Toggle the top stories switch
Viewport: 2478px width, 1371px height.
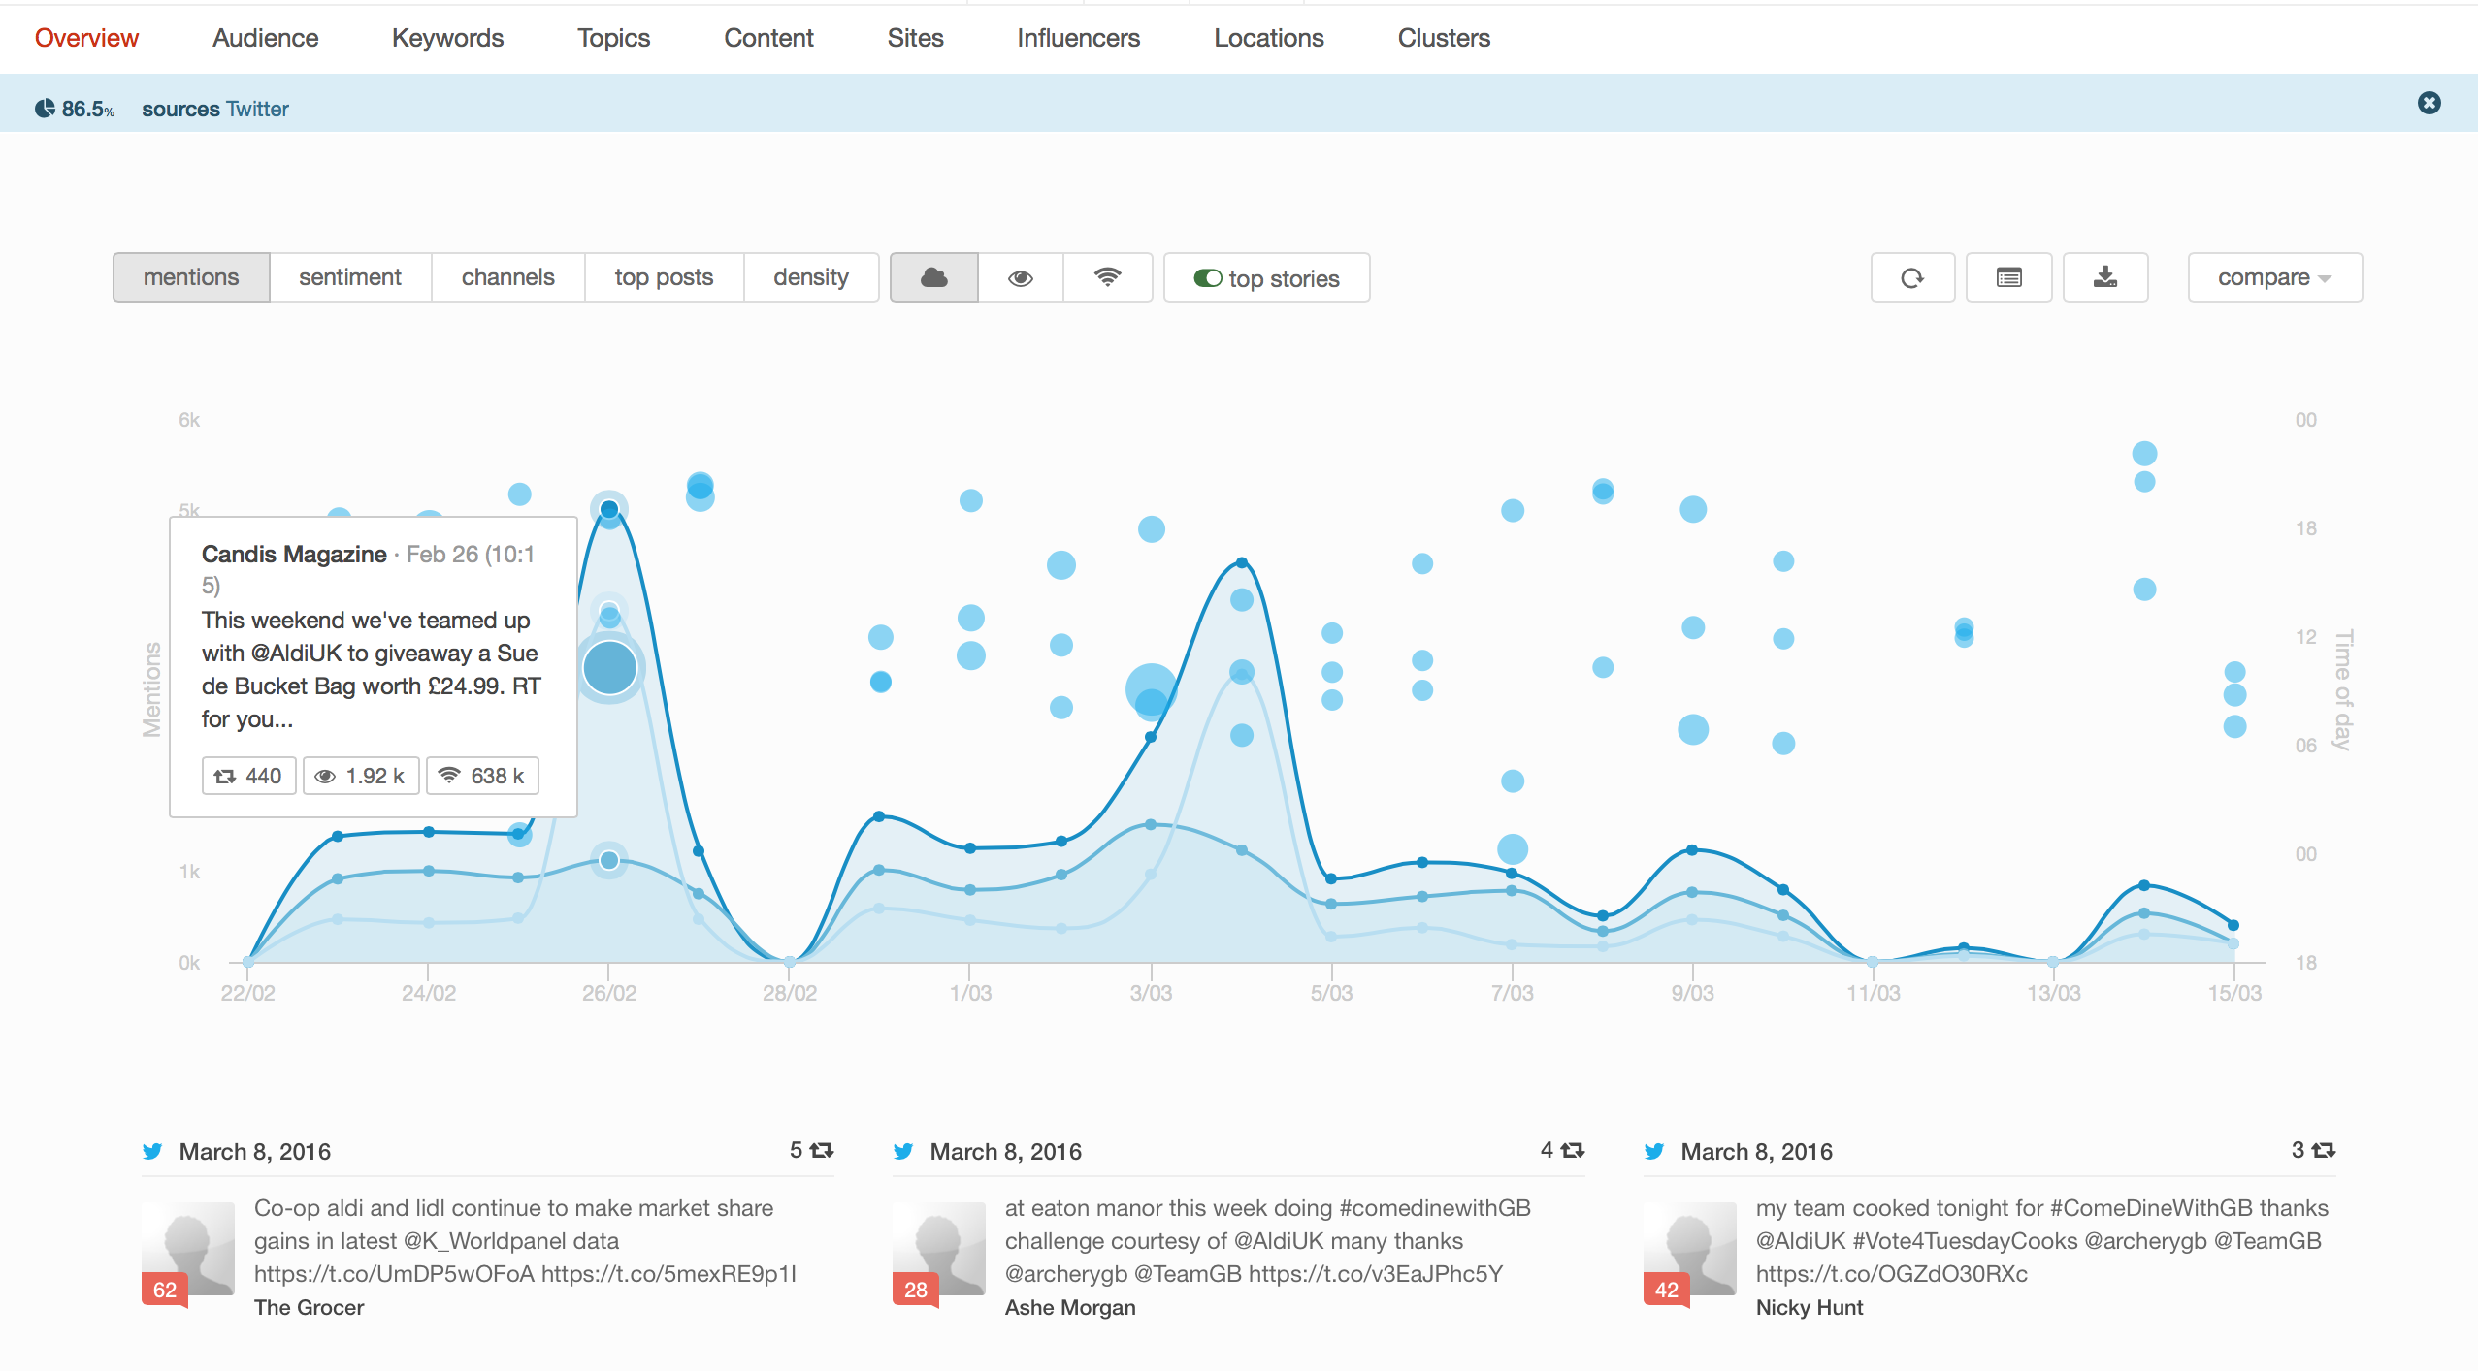tap(1207, 278)
